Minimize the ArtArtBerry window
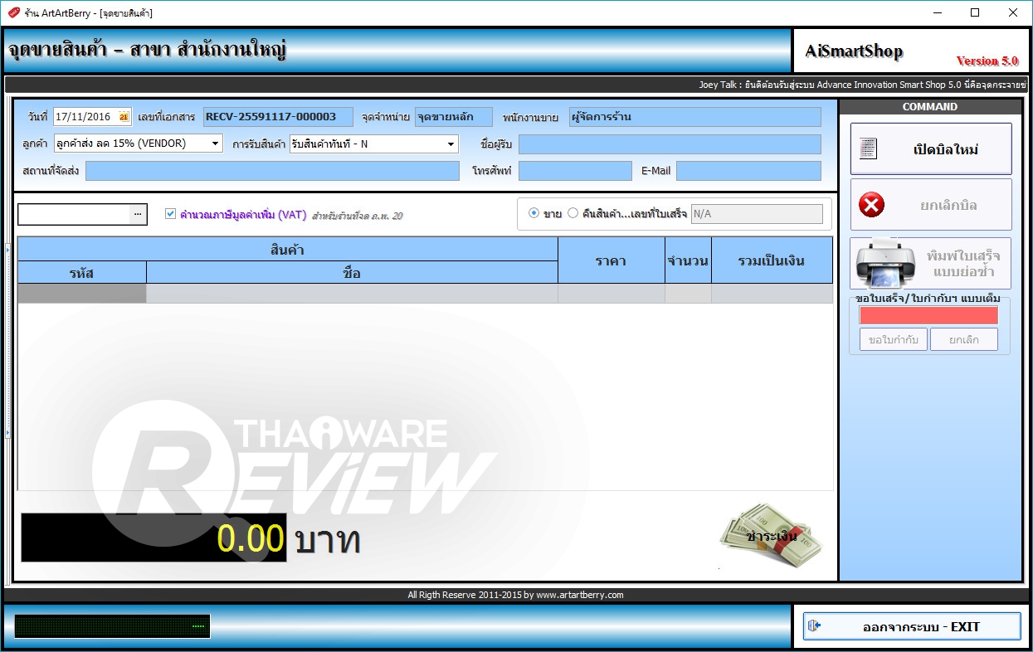The width and height of the screenshot is (1033, 652). [937, 12]
